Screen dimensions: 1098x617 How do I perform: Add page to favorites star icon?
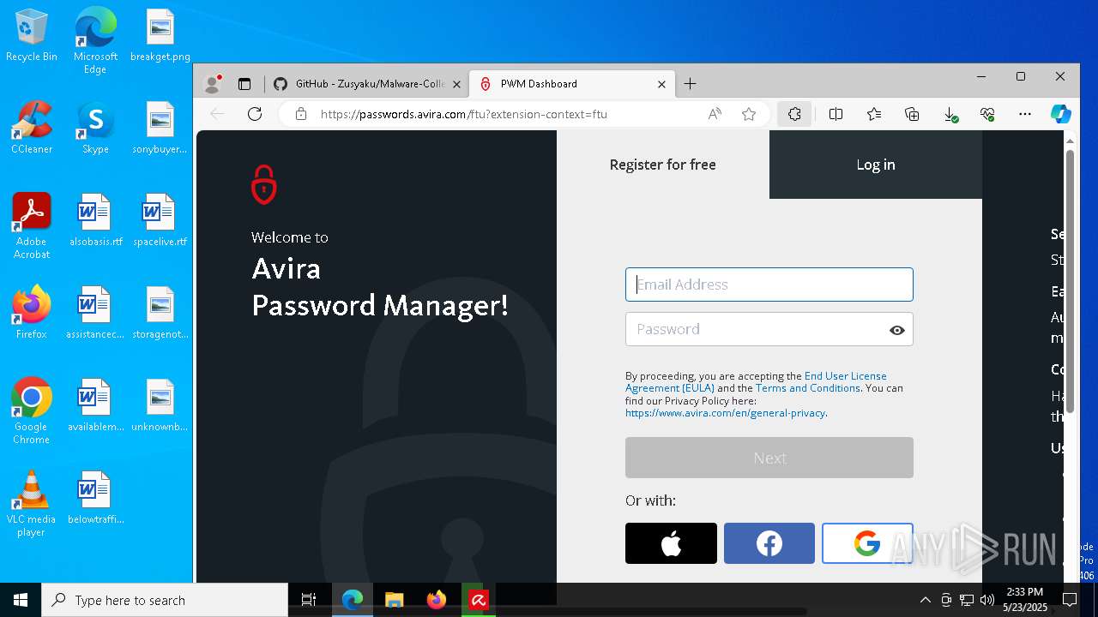749,114
